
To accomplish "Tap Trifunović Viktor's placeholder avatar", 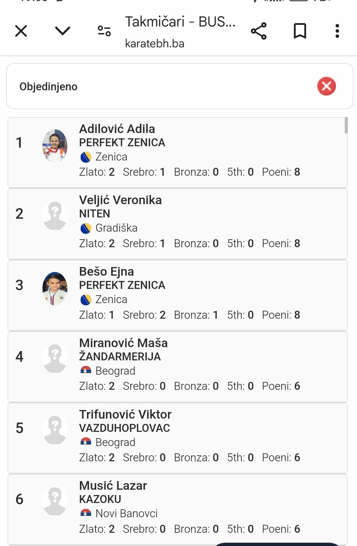I will (55, 430).
